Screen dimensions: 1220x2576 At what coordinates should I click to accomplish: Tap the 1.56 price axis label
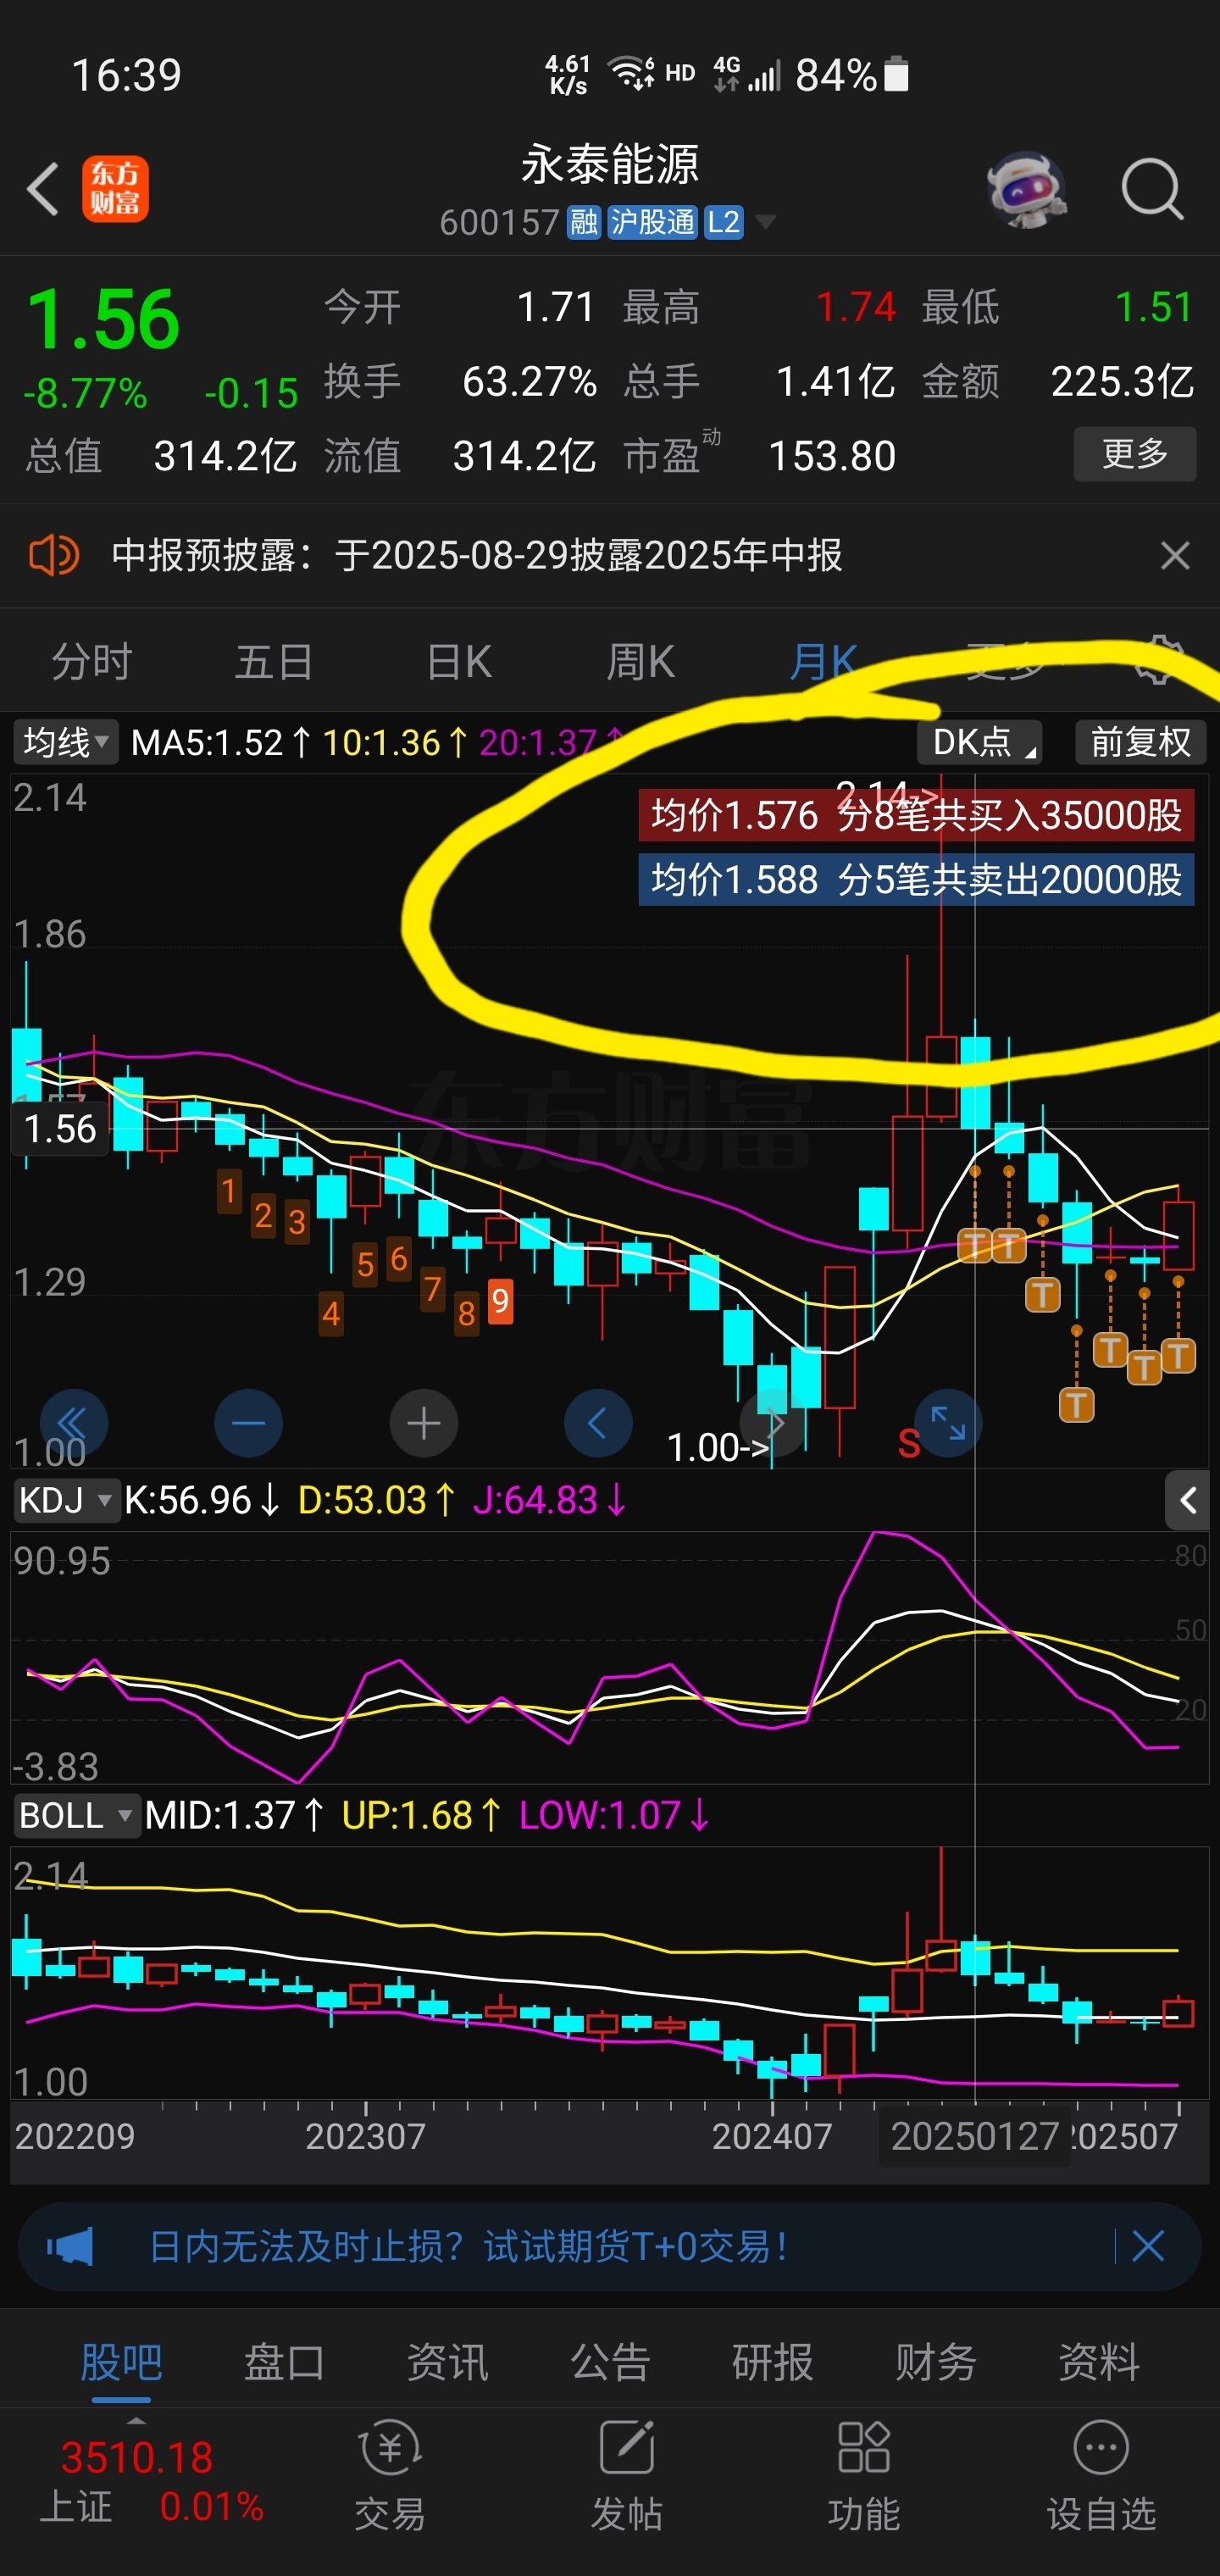[60, 1129]
